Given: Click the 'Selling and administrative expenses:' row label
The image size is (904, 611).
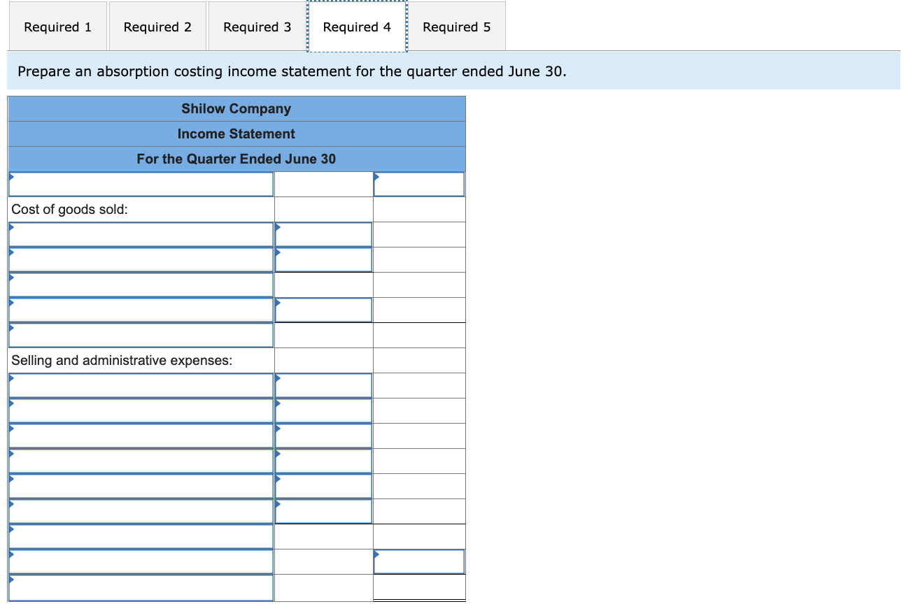Looking at the screenshot, I should [122, 361].
